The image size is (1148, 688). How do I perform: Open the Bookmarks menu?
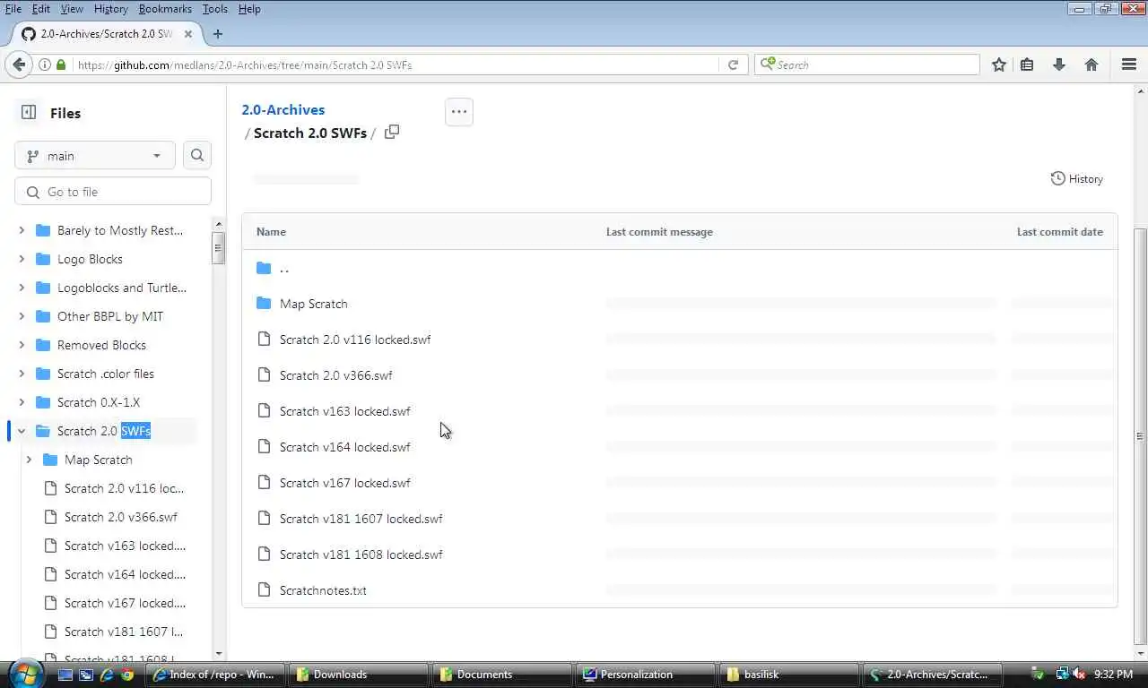165,9
